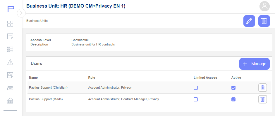Edit business unit with pencil button
Screen dimensions: 275x116
[x=249, y=21]
